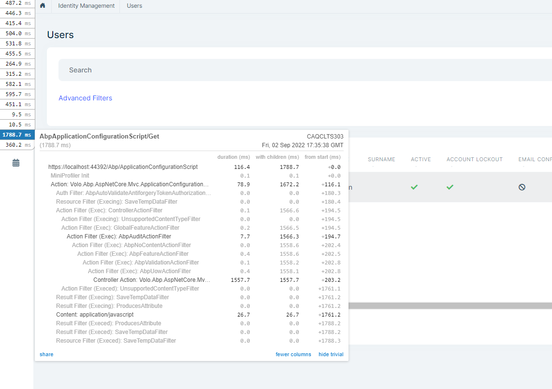Open the 9.5 ms profiler result
The width and height of the screenshot is (552, 389).
pyautogui.click(x=17, y=114)
